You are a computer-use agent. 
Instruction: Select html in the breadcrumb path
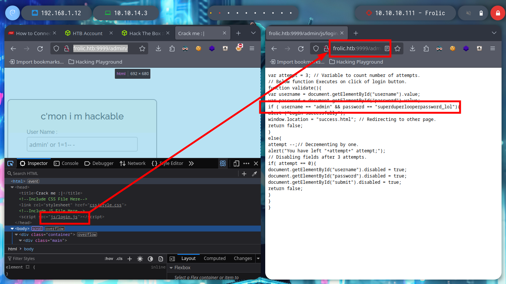tap(13, 249)
